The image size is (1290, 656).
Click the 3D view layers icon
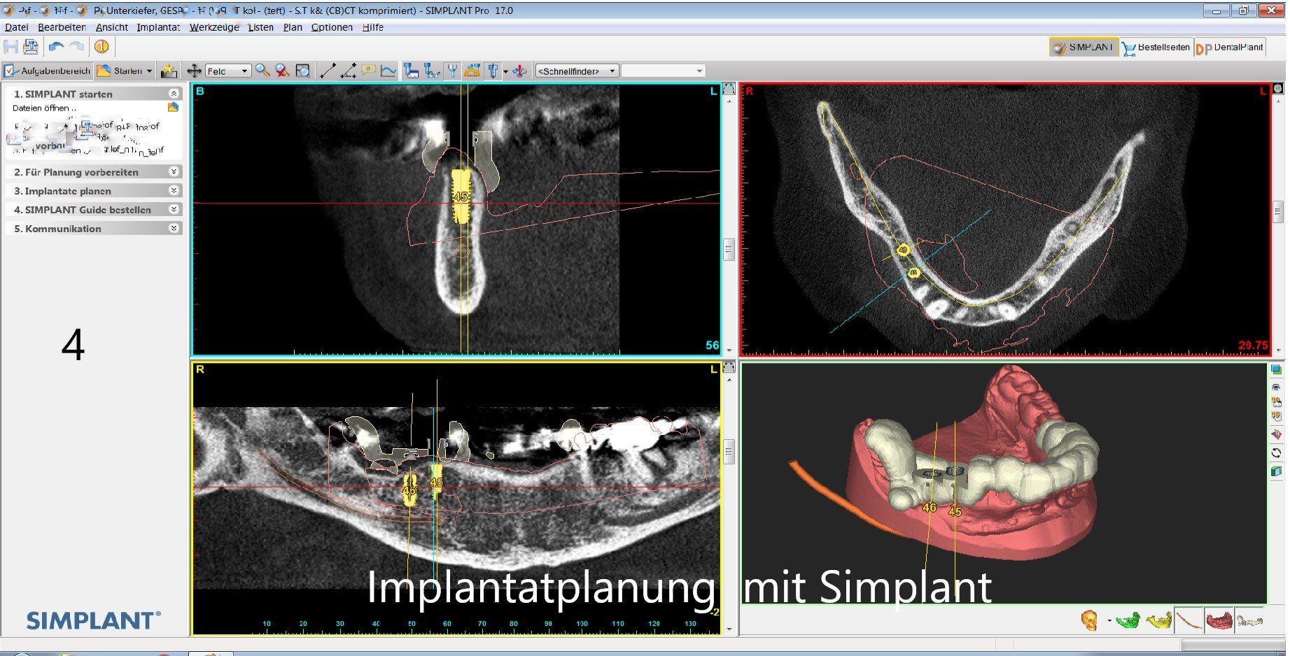(1276, 370)
